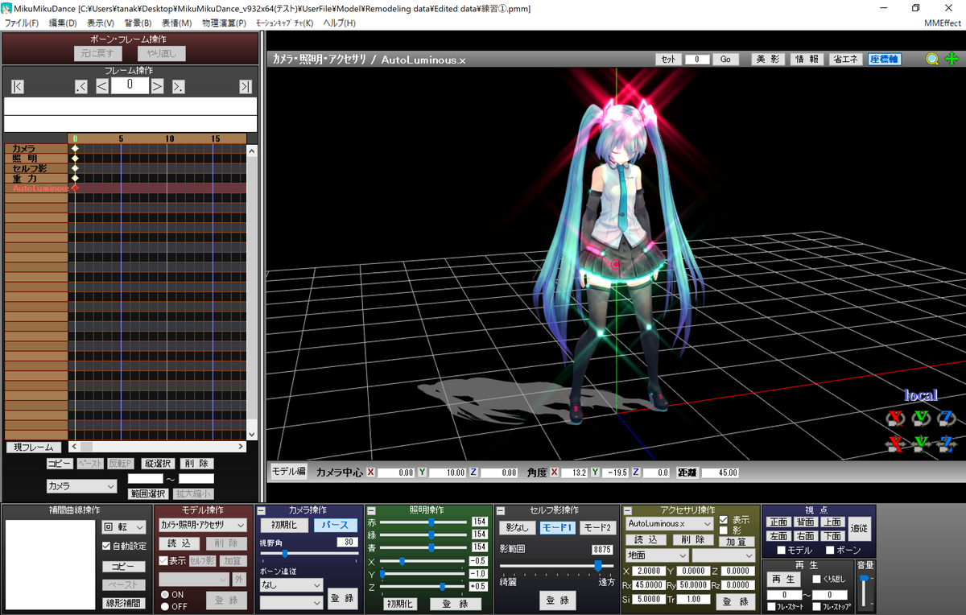Step back one frame (< button)

tap(102, 86)
